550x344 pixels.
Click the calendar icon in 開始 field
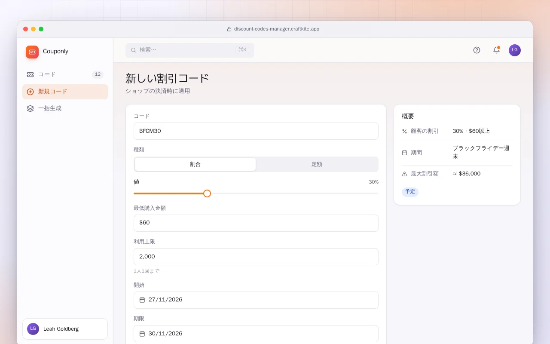point(142,300)
